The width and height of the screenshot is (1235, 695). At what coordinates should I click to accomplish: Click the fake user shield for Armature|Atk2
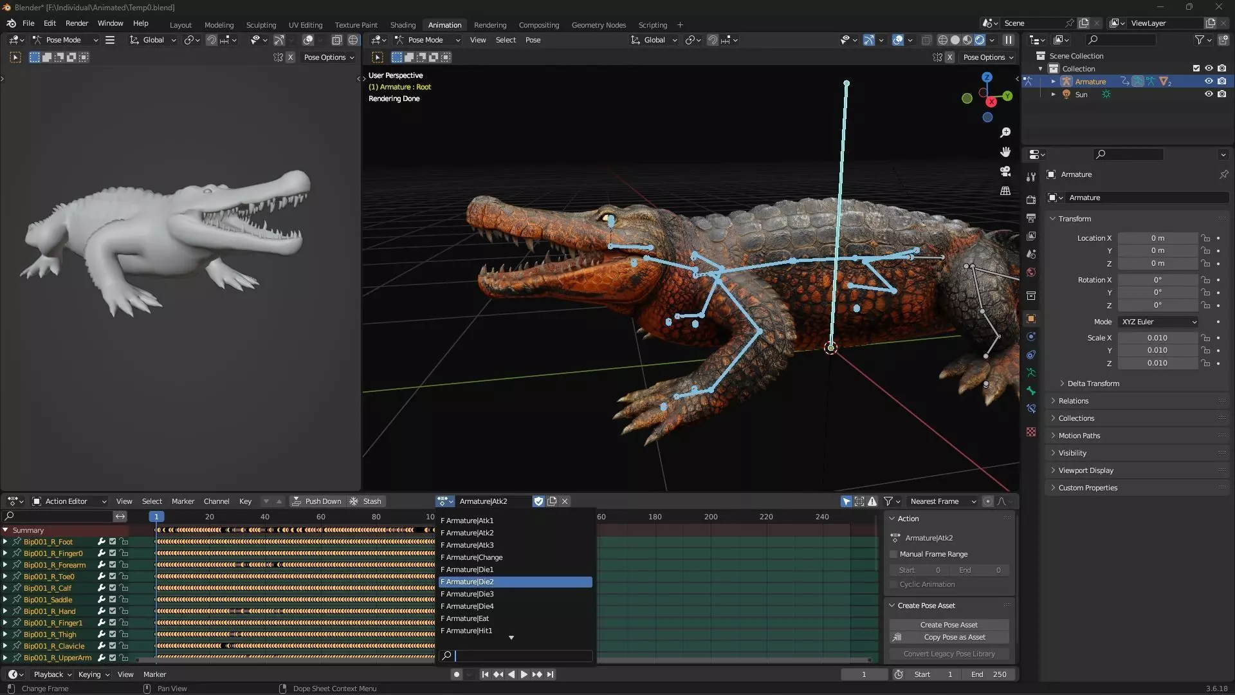pyautogui.click(x=539, y=501)
